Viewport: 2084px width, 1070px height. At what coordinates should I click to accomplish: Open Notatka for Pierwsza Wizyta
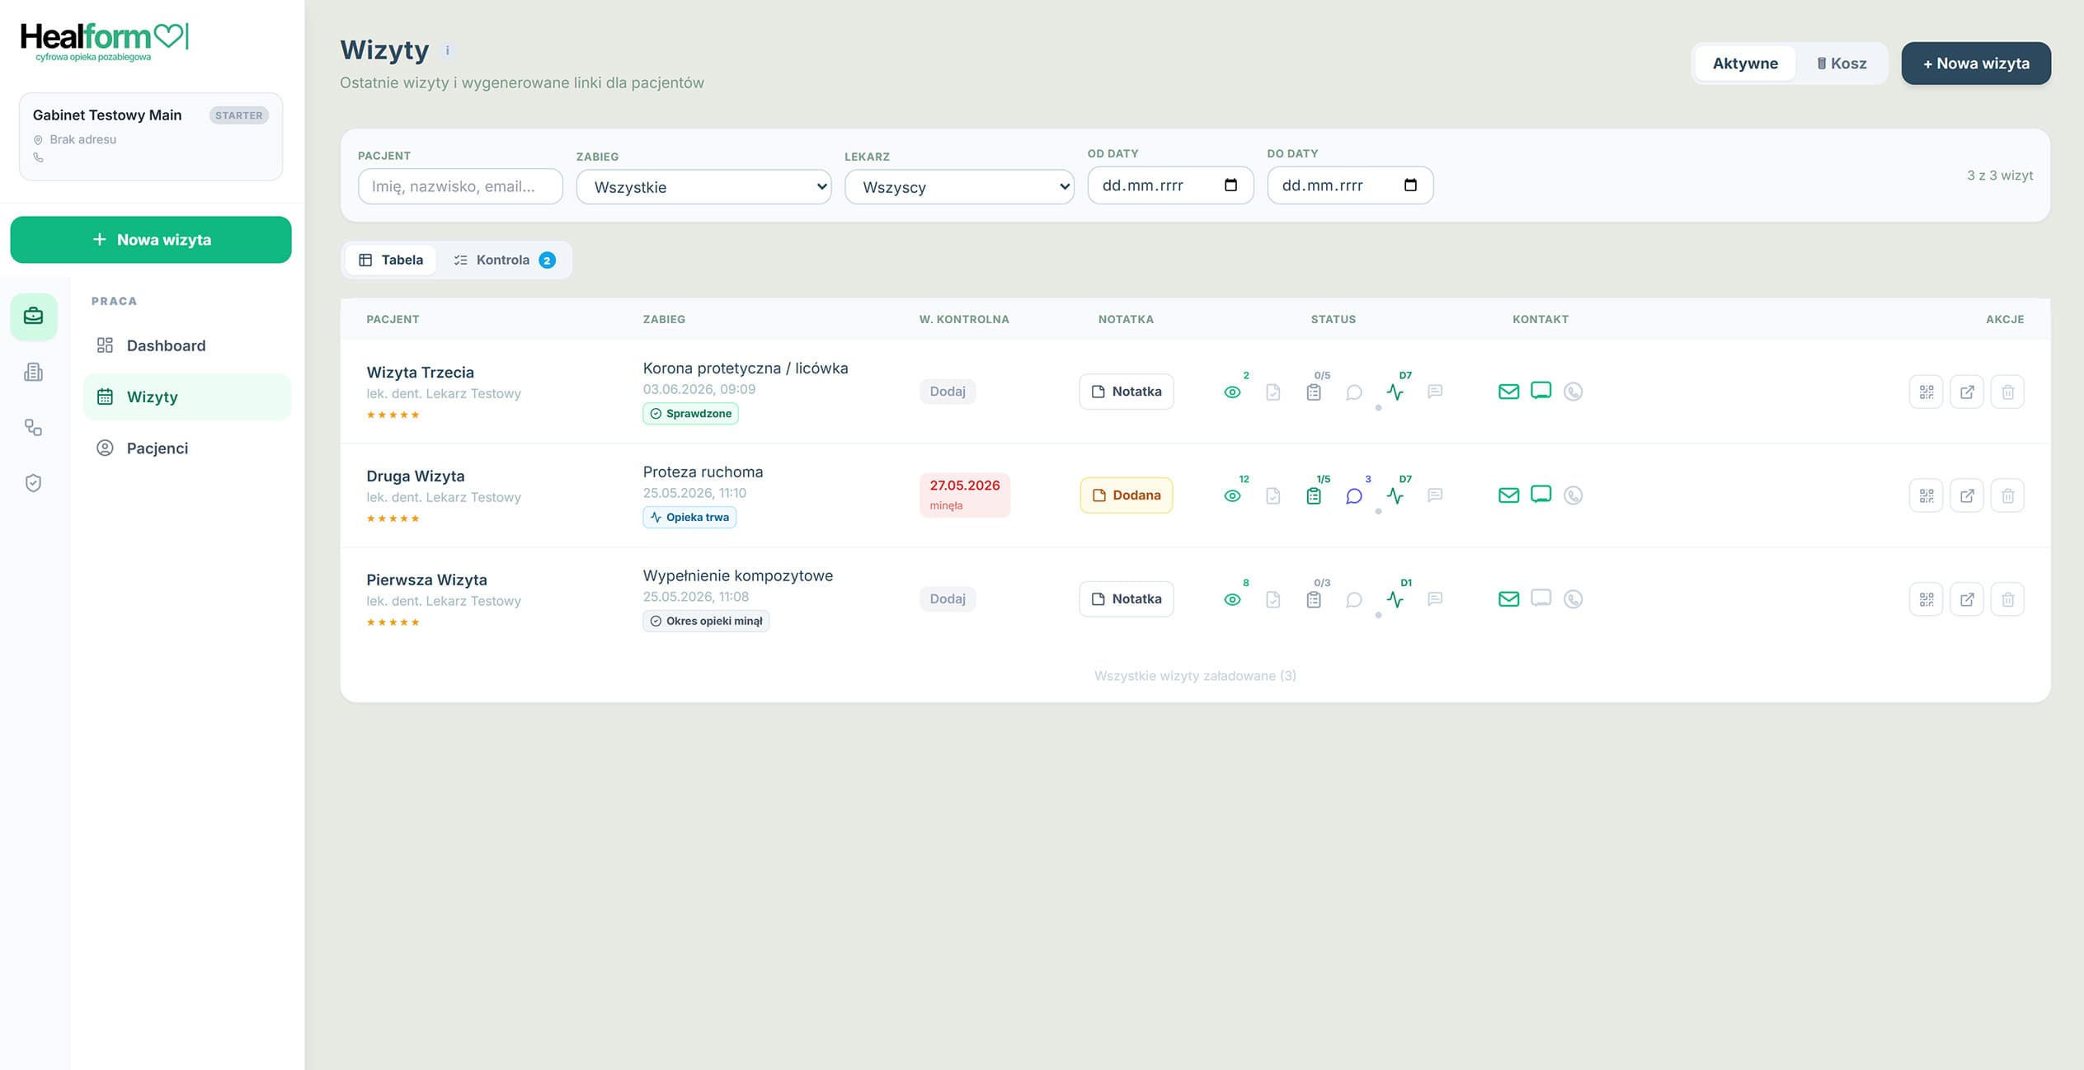(x=1126, y=599)
